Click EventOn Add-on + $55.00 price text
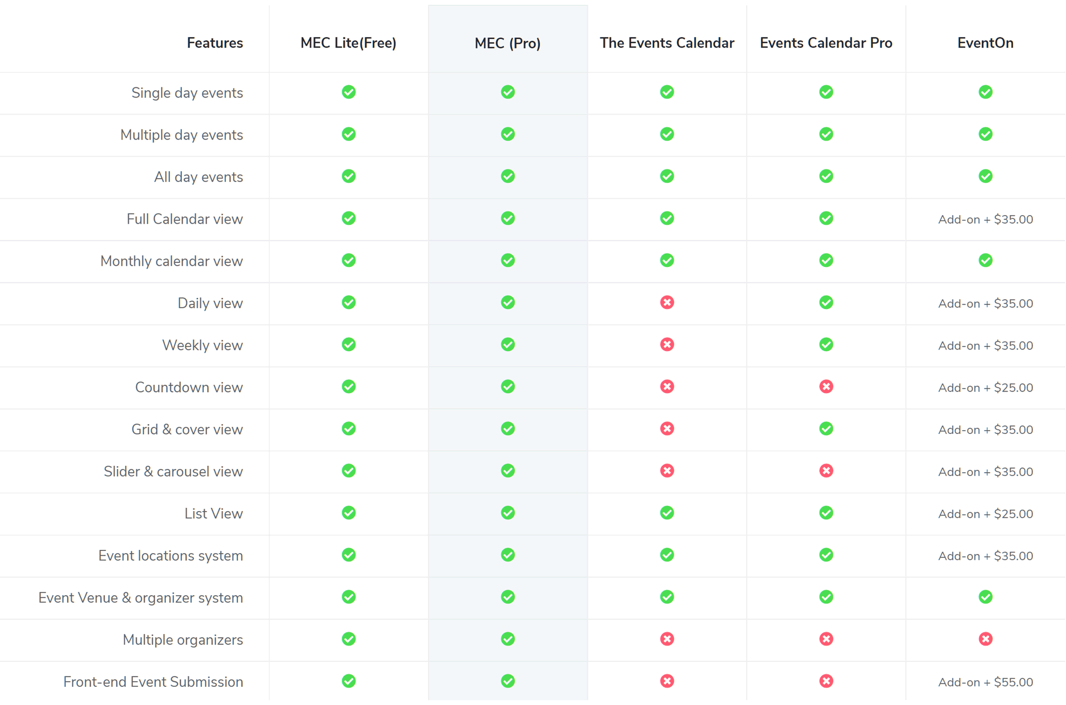 985,682
